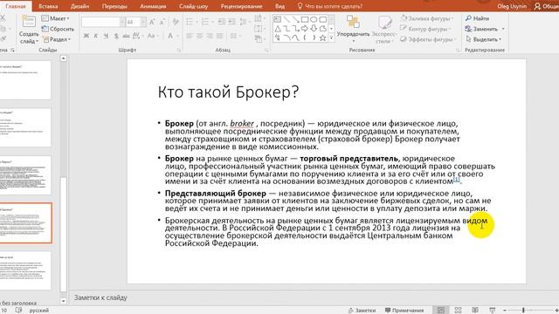Open Контур фигуры (Shape Outline) dropdown
Screen dimensions: 559x314
[x=425, y=29]
